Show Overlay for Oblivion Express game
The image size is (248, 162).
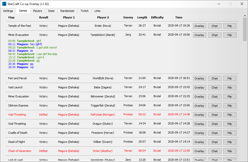[x=200, y=105]
